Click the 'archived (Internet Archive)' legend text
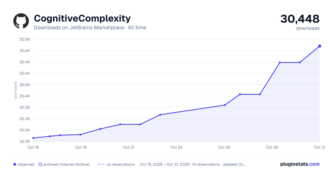Image resolution: width=333 pixels, height=174 pixels. (x=66, y=164)
